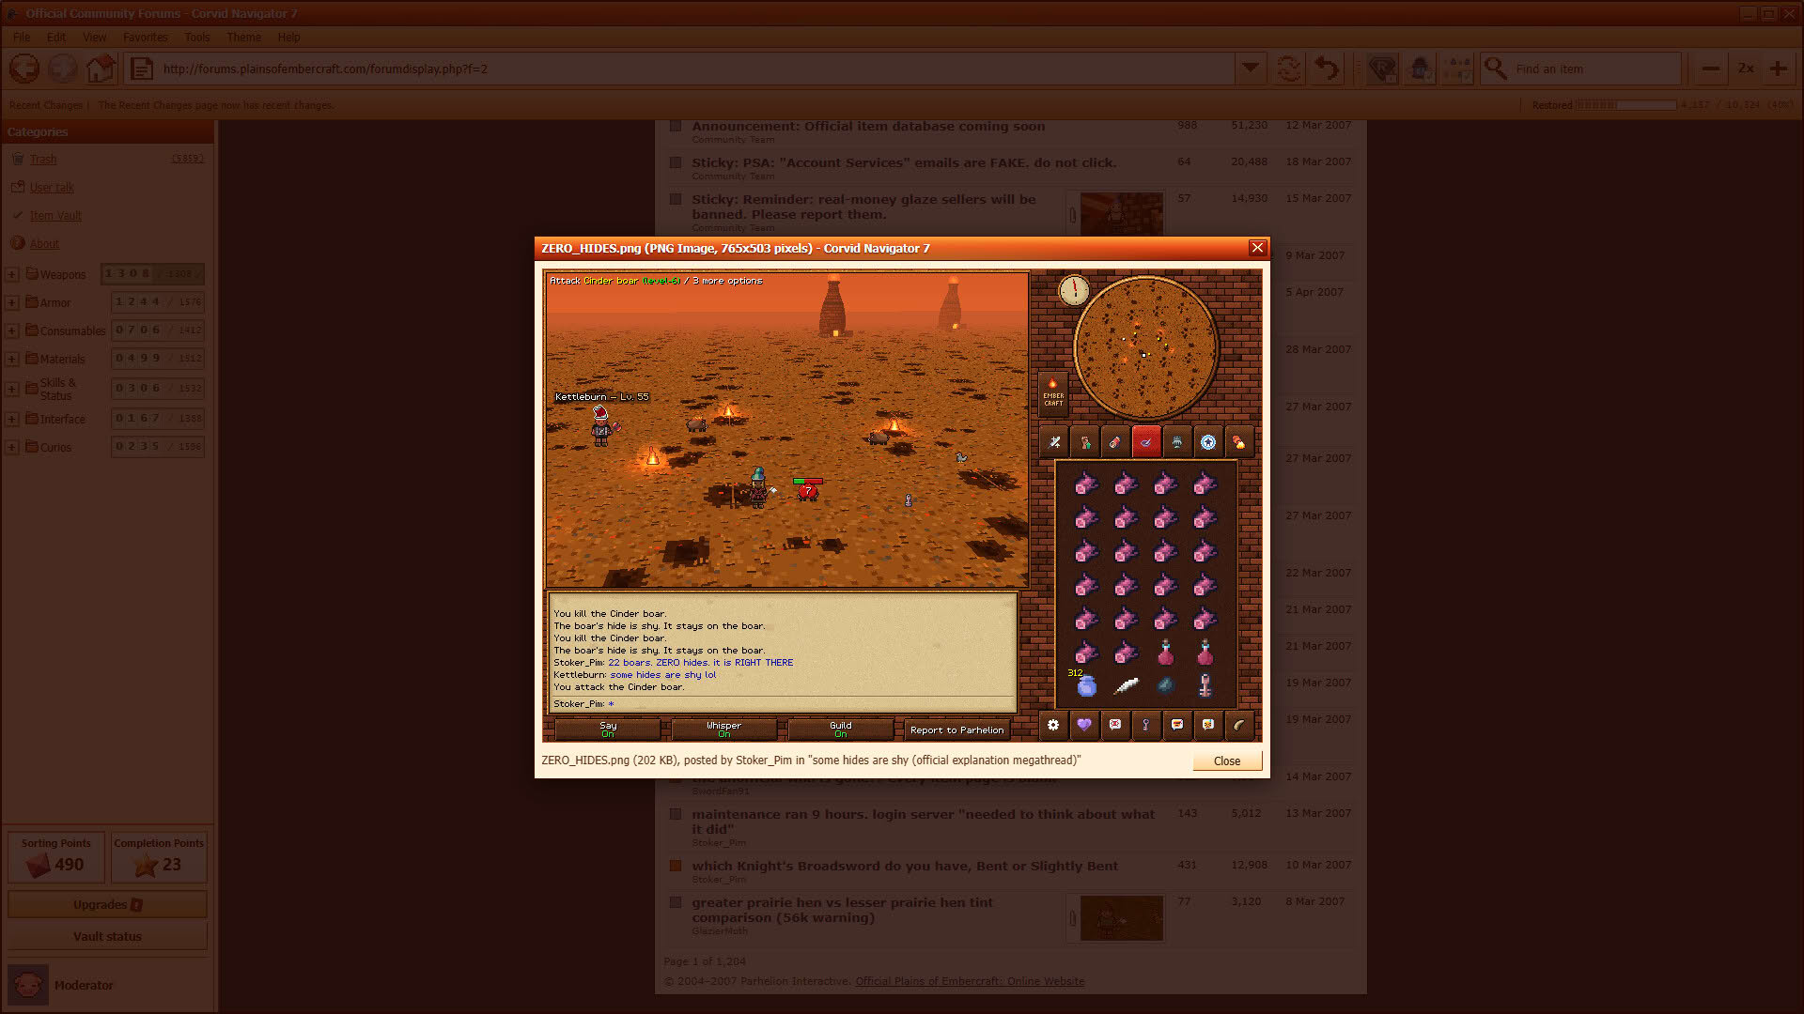Click the Upgrades button in sidebar

(x=107, y=904)
